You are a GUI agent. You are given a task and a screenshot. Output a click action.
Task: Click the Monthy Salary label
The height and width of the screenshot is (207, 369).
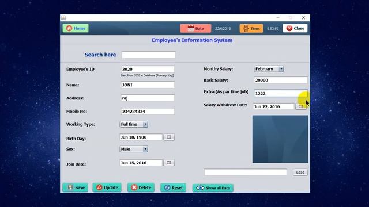(218, 69)
